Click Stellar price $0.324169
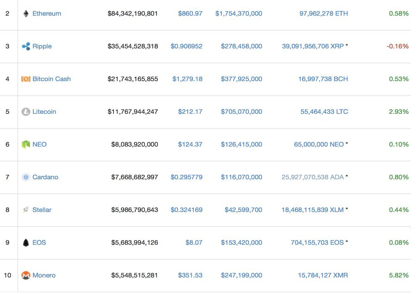 (x=186, y=210)
